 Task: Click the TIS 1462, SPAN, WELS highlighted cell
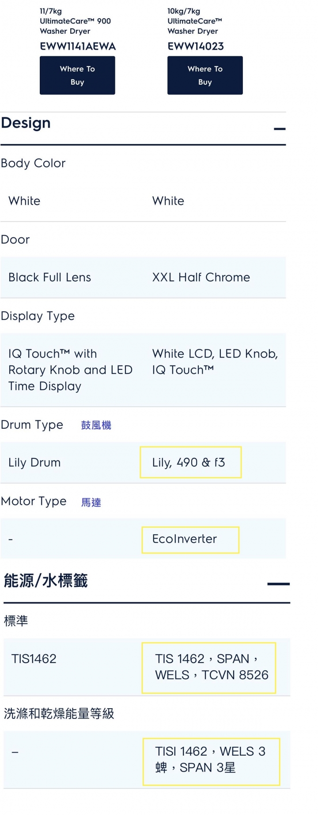pos(209,668)
